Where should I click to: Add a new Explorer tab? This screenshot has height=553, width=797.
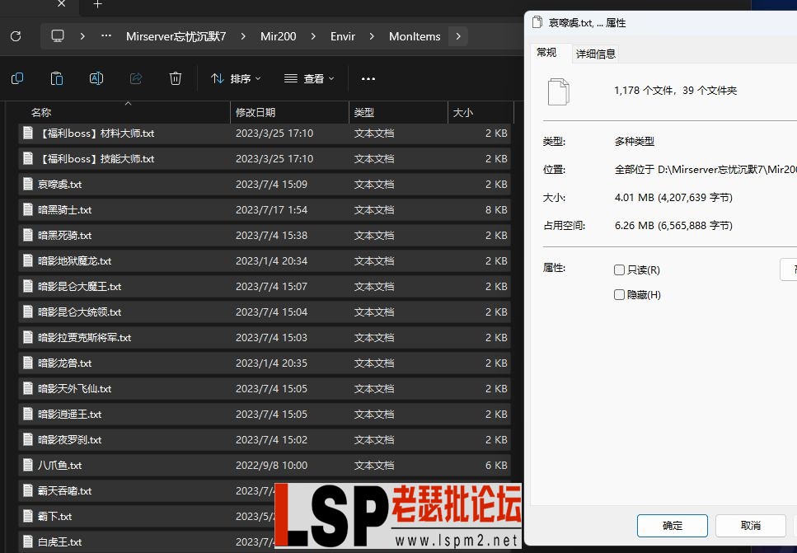point(97,4)
